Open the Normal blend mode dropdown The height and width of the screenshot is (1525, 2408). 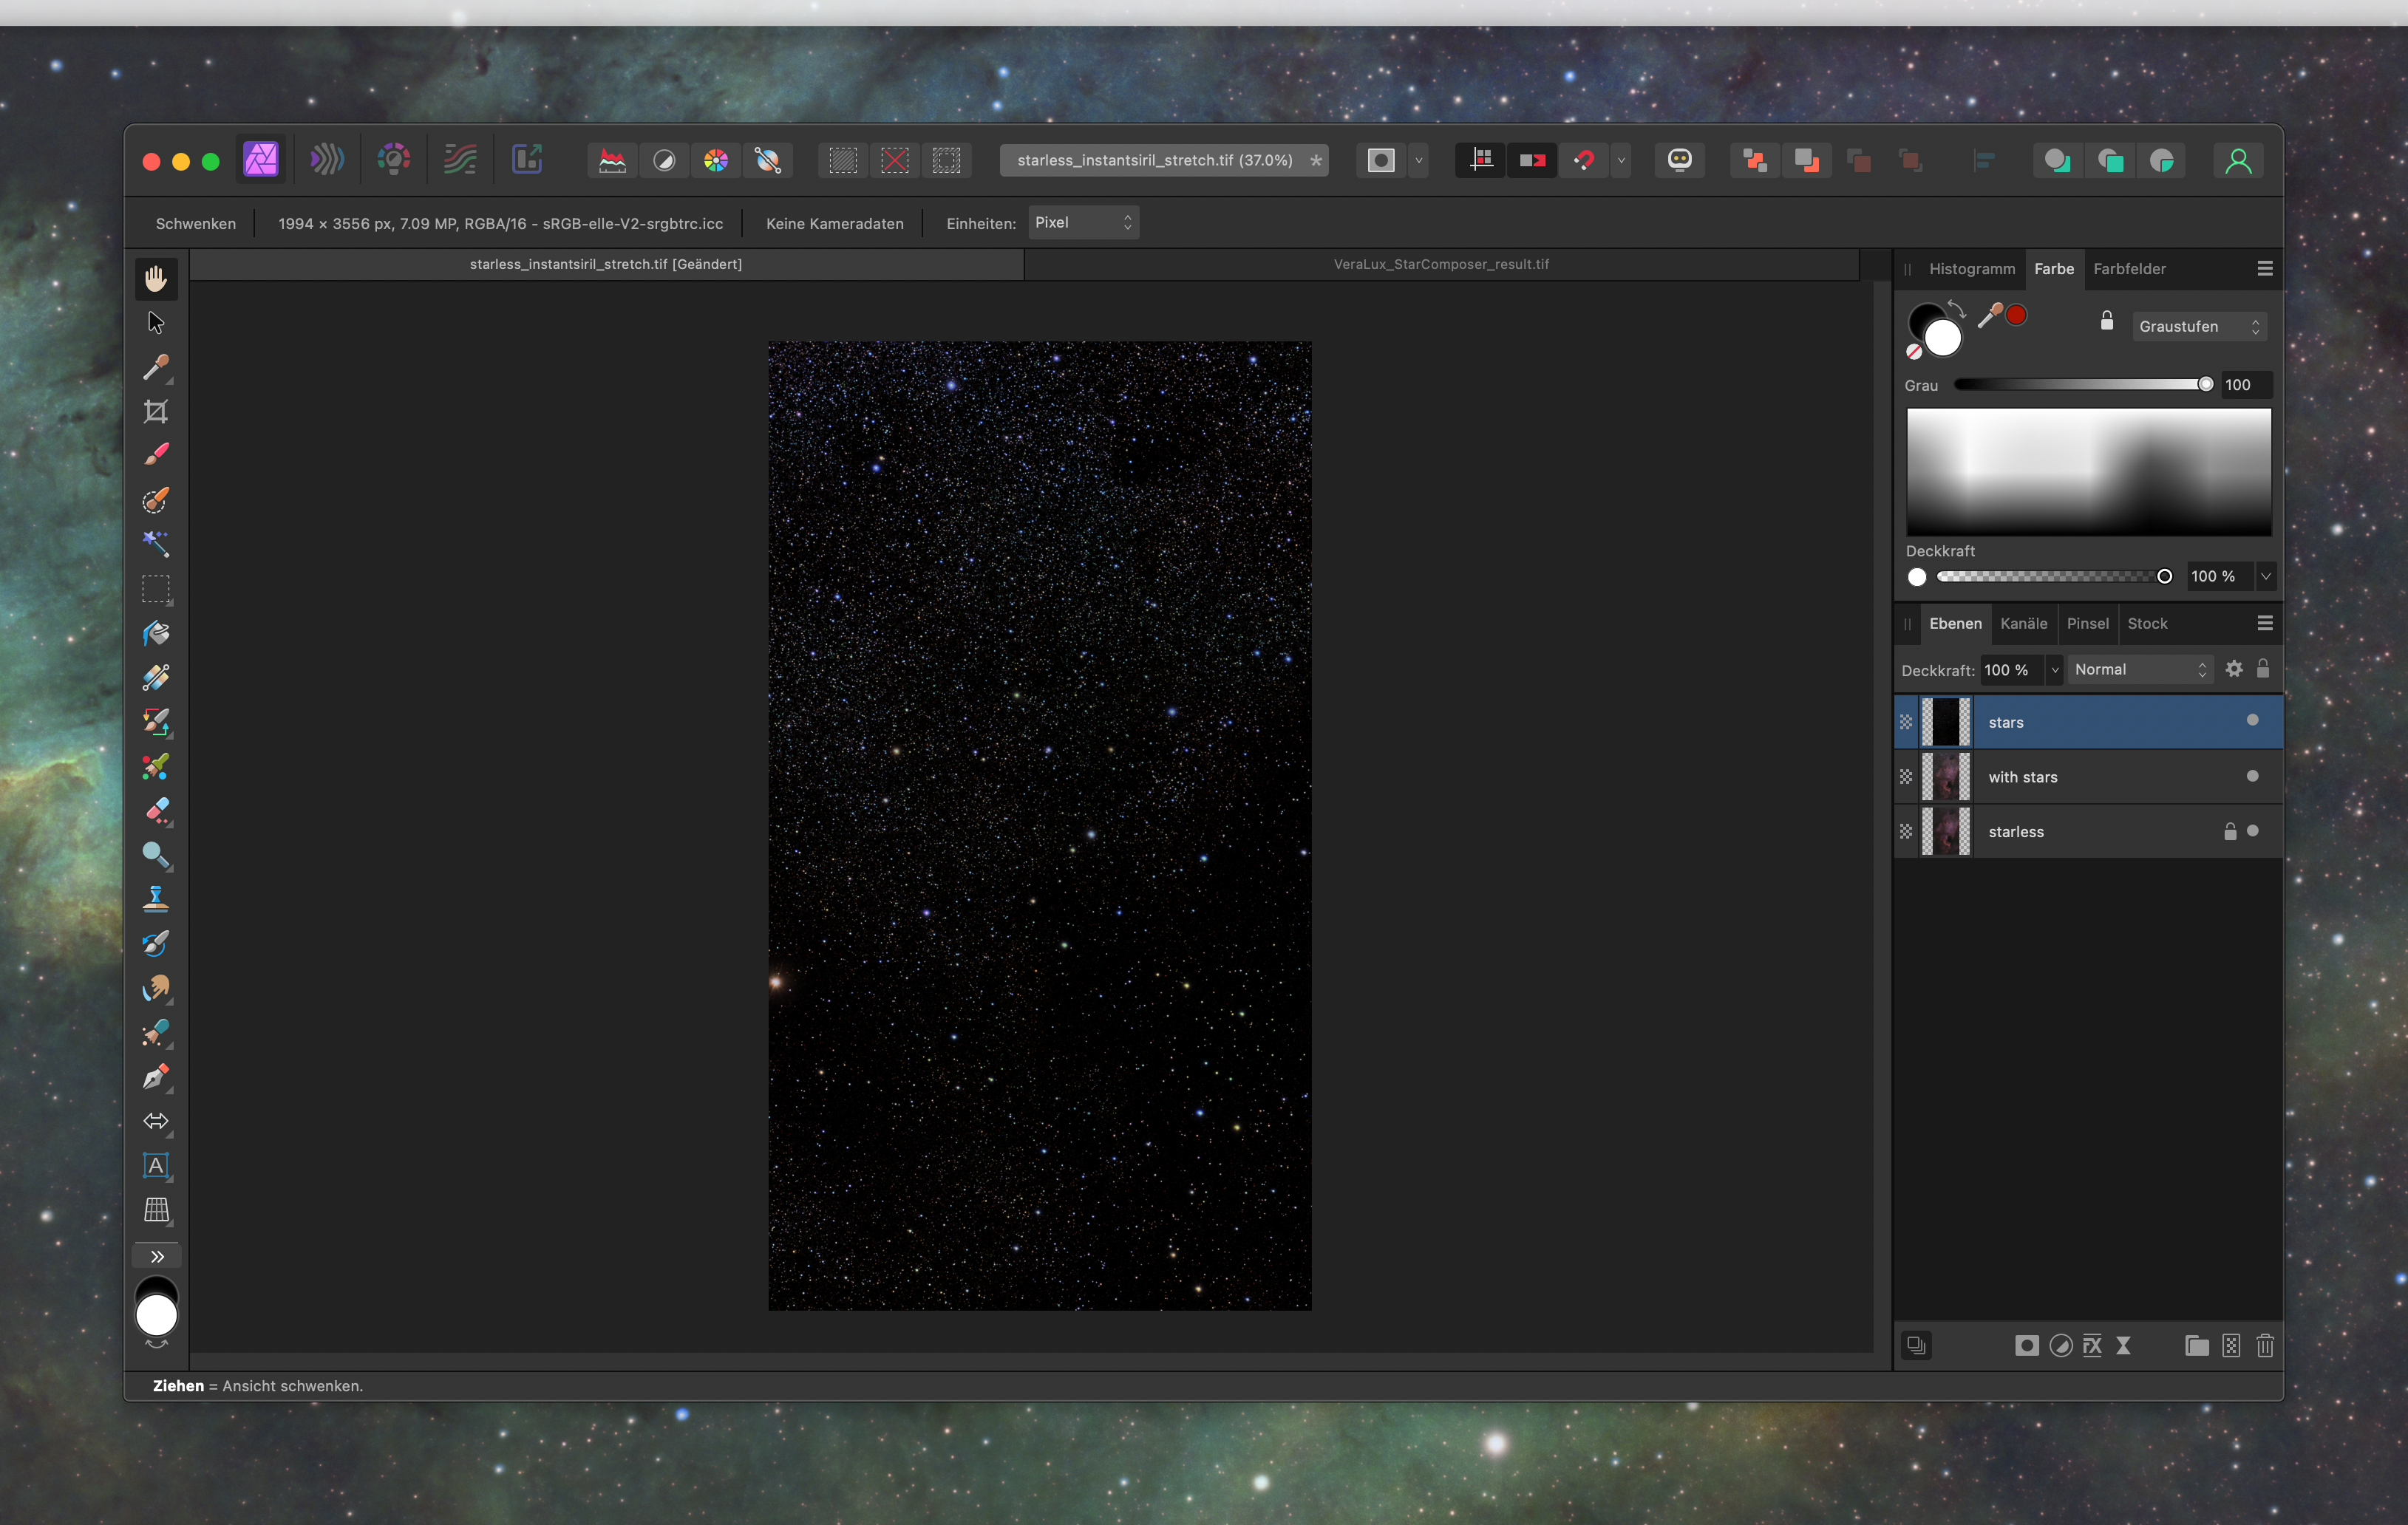[2139, 669]
